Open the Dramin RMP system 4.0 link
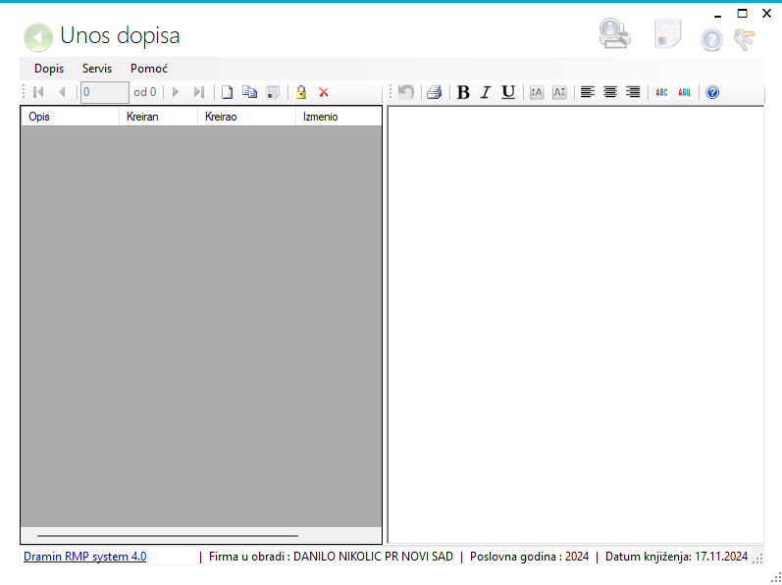The width and height of the screenshot is (782, 585). click(x=84, y=557)
